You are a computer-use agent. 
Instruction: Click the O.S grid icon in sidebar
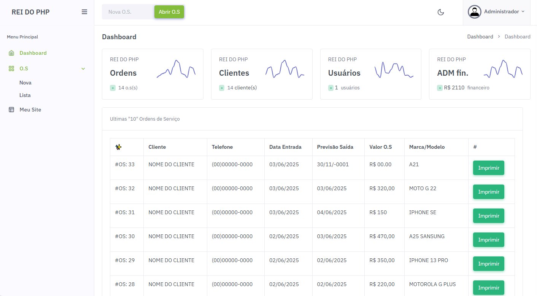pyautogui.click(x=11, y=69)
